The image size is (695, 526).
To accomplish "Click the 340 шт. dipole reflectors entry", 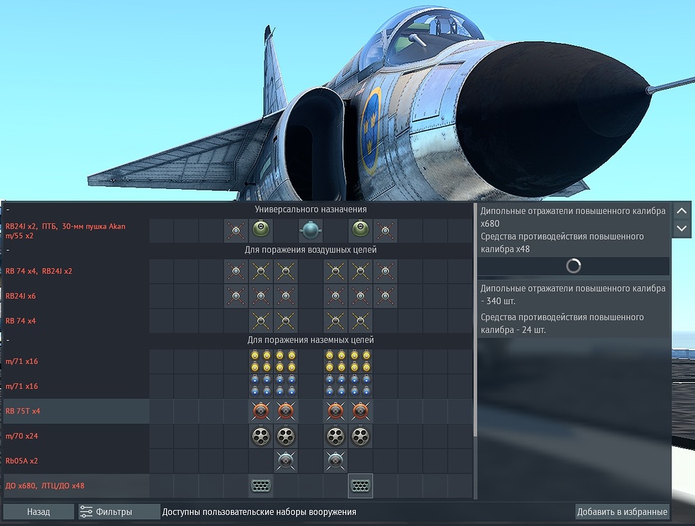I will point(573,295).
